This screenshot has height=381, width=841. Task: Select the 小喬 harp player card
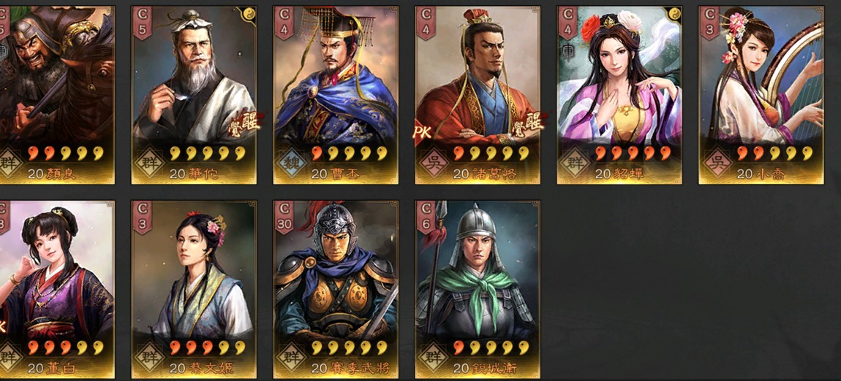click(x=761, y=95)
